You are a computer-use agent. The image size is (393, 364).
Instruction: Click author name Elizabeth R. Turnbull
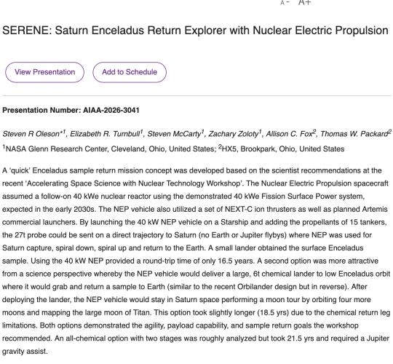pos(106,134)
